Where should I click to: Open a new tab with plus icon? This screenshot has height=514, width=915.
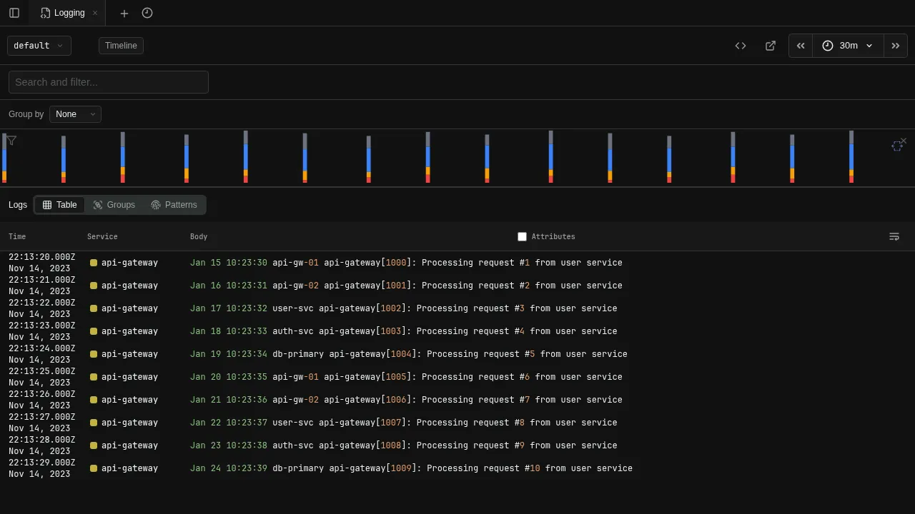pyautogui.click(x=124, y=13)
